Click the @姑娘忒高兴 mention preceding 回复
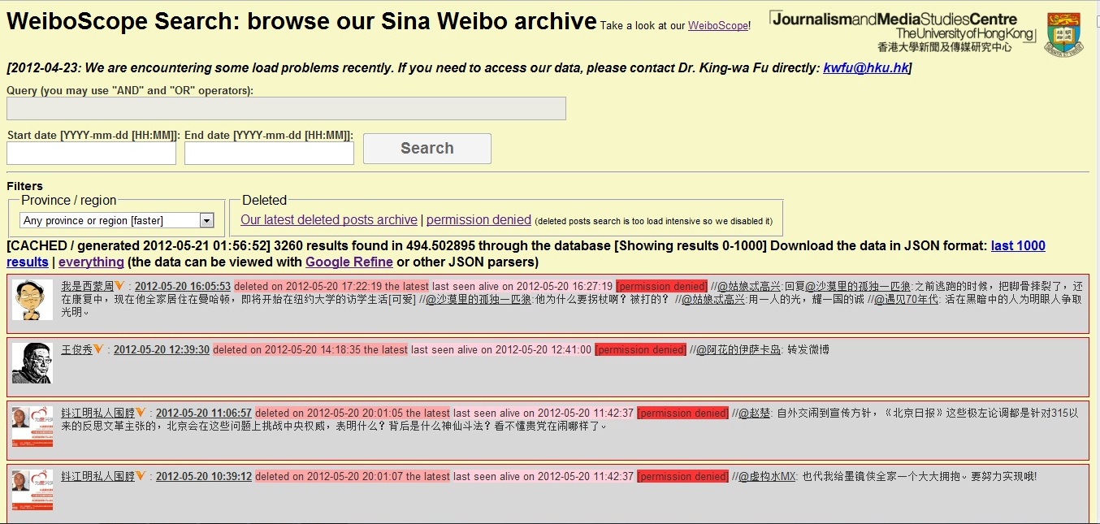Viewport: 1100px width, 524px height. [749, 286]
